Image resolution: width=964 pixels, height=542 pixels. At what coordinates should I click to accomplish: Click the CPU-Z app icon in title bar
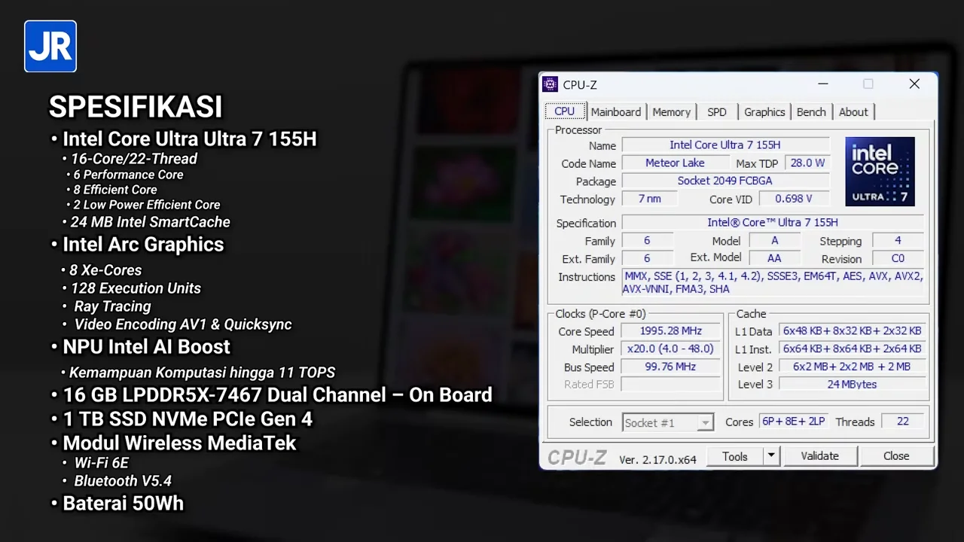click(x=551, y=84)
